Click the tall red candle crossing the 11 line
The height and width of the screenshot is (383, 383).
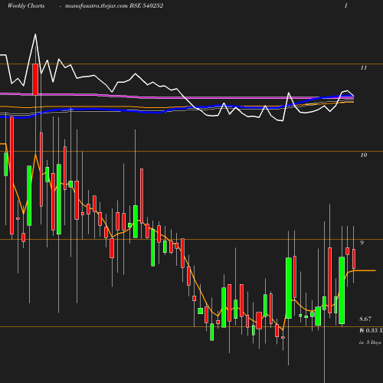(x=35, y=79)
